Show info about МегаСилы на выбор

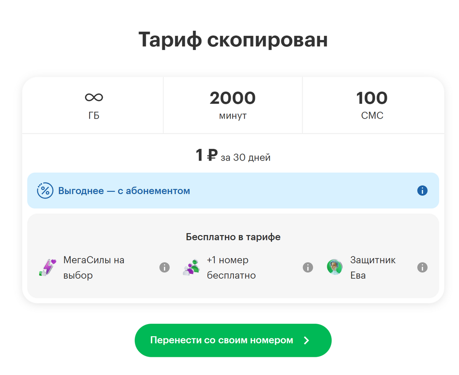tap(165, 267)
